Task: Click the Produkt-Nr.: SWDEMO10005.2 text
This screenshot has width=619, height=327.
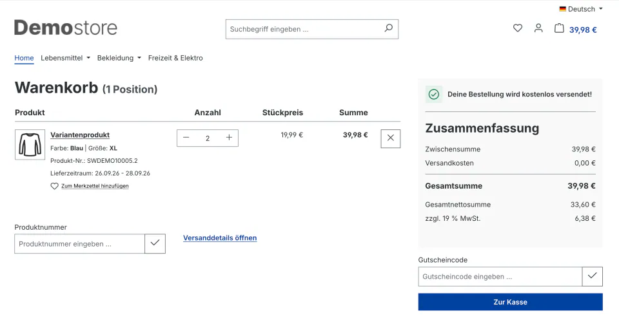Action: [x=94, y=161]
